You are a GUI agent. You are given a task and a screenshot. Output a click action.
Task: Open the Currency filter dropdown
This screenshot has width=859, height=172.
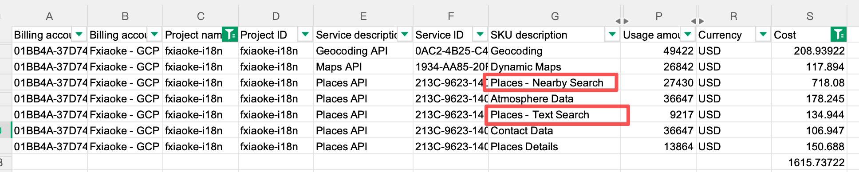pos(763,34)
